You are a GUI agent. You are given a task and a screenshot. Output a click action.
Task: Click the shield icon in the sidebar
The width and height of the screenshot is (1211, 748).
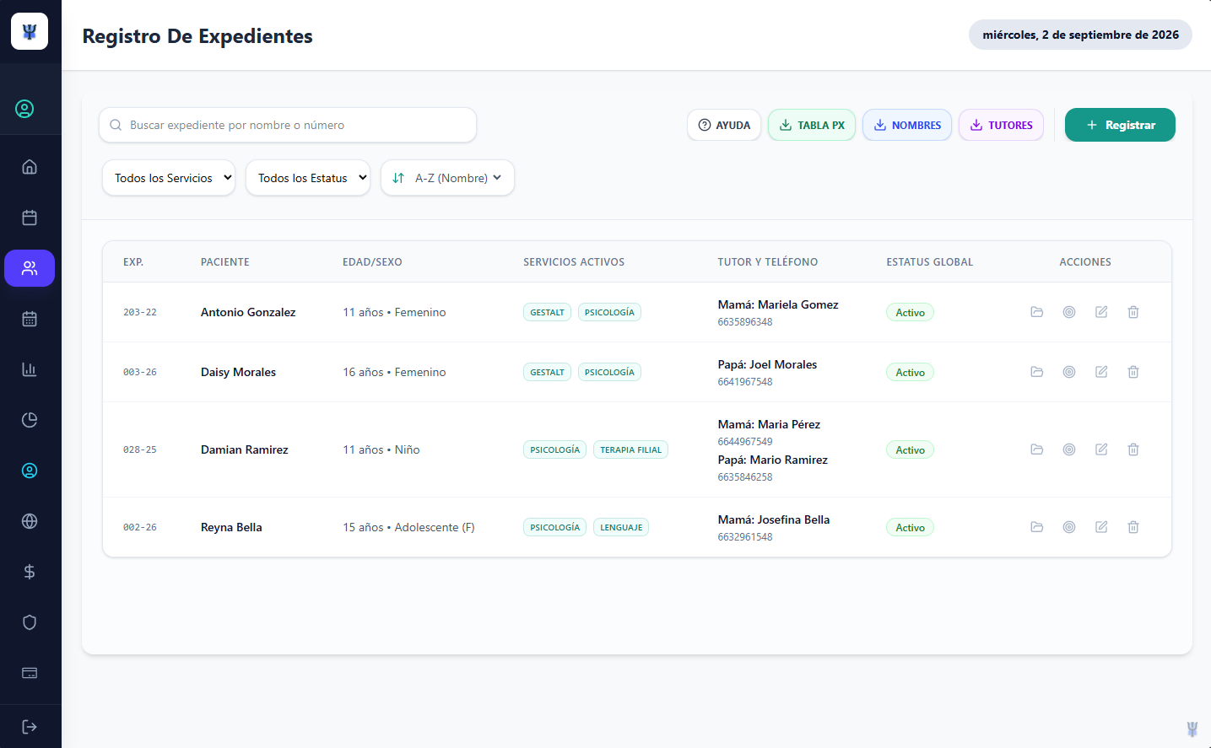(30, 622)
